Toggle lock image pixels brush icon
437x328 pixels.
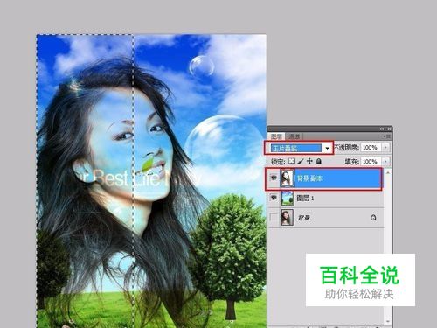point(301,161)
